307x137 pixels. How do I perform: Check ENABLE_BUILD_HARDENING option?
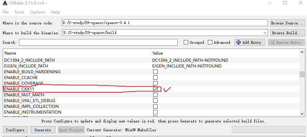155,72
